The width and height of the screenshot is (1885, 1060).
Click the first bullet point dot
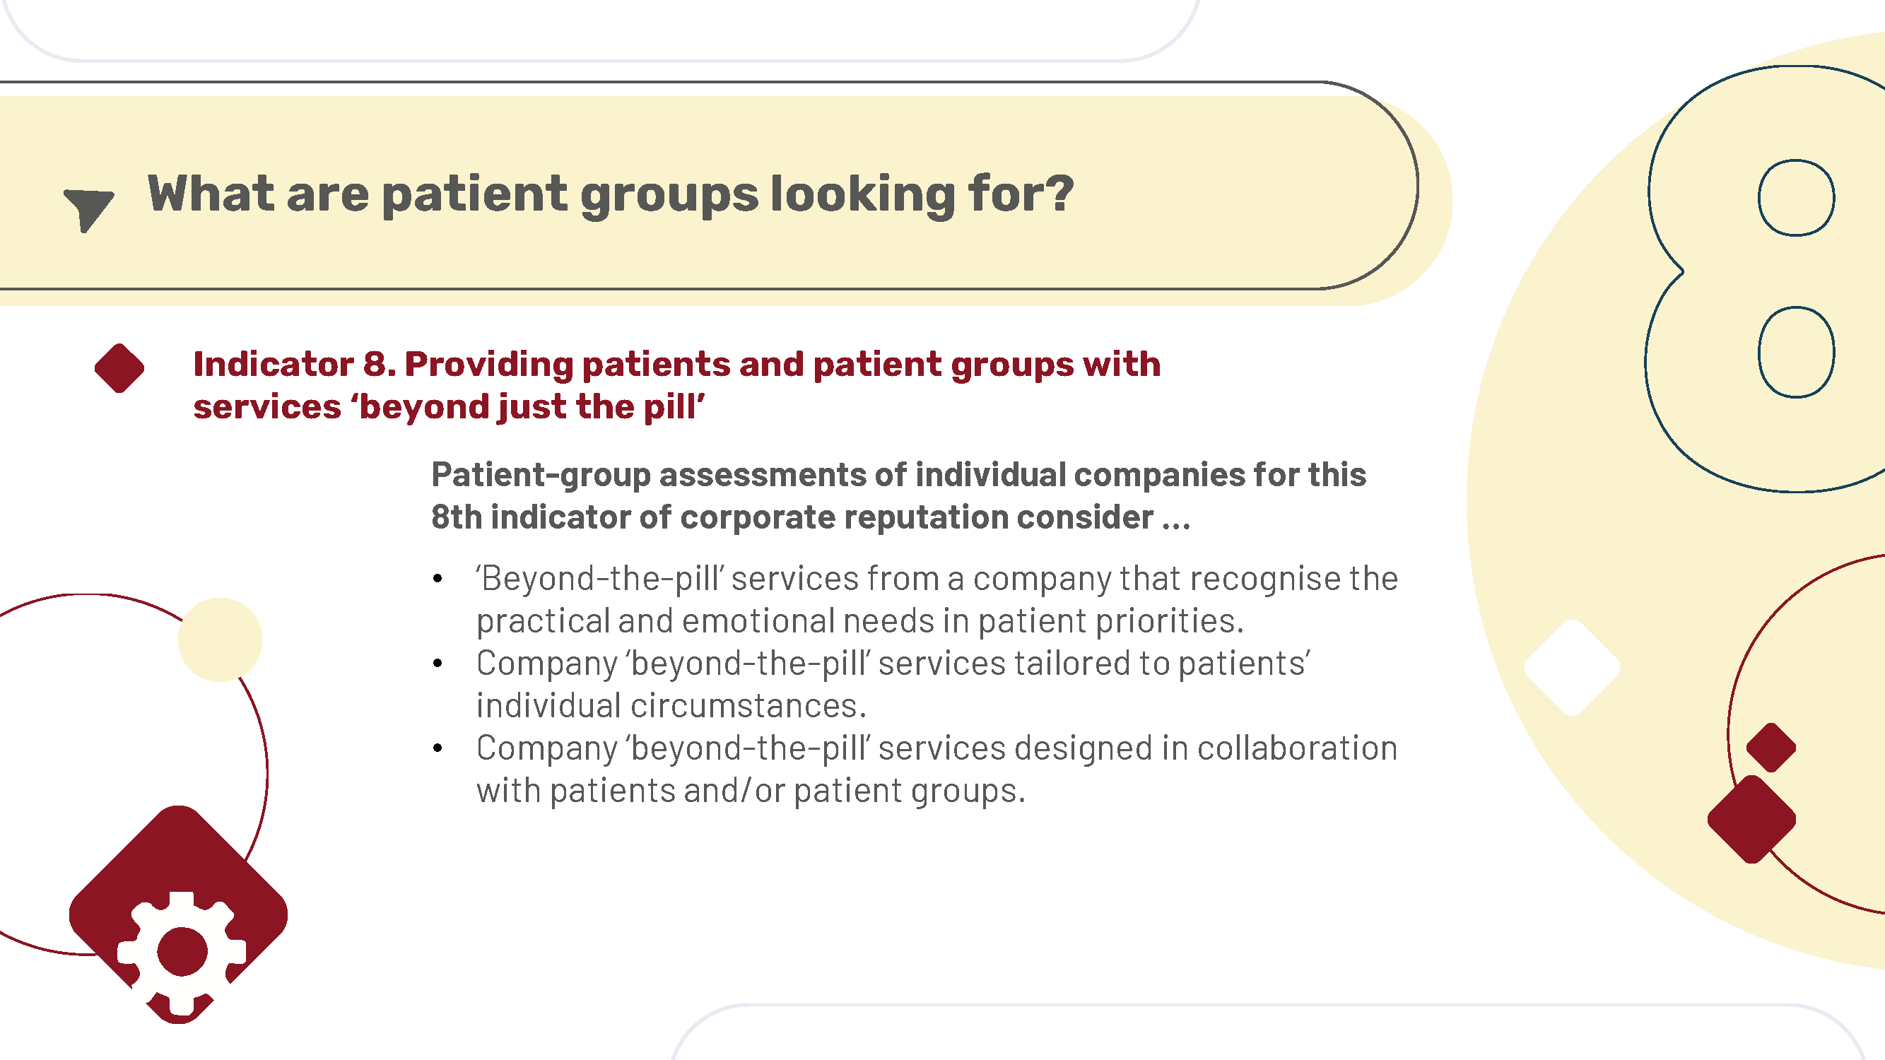pos(438,579)
